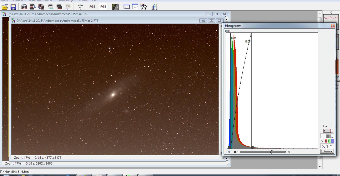Flip the image vertically using toolbar icon
The width and height of the screenshot is (340, 176).
pyautogui.click(x=33, y=7)
